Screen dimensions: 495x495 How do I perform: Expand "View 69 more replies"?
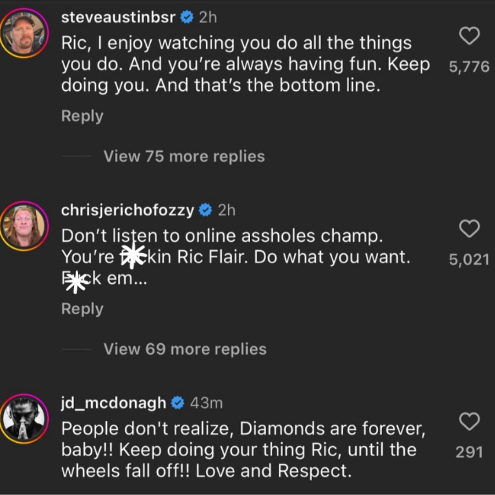pos(185,349)
